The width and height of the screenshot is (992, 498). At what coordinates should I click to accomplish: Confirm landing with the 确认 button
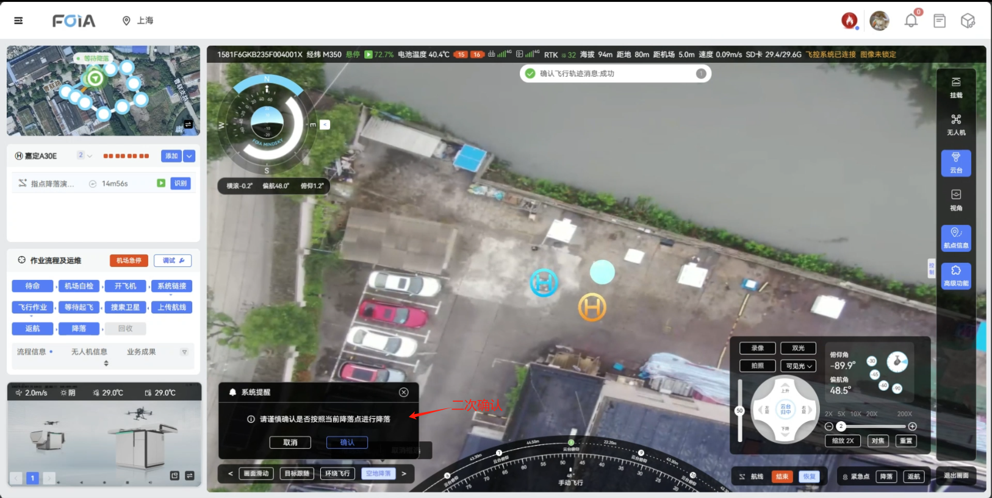(x=347, y=443)
